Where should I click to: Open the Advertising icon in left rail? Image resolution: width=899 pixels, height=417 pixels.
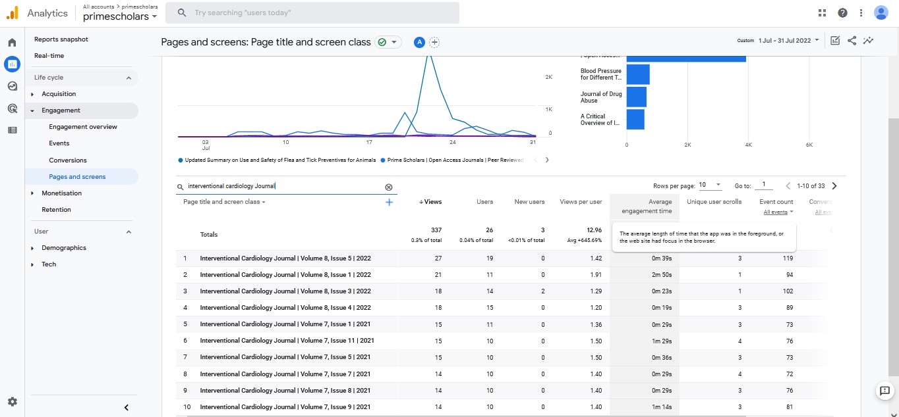[x=12, y=108]
